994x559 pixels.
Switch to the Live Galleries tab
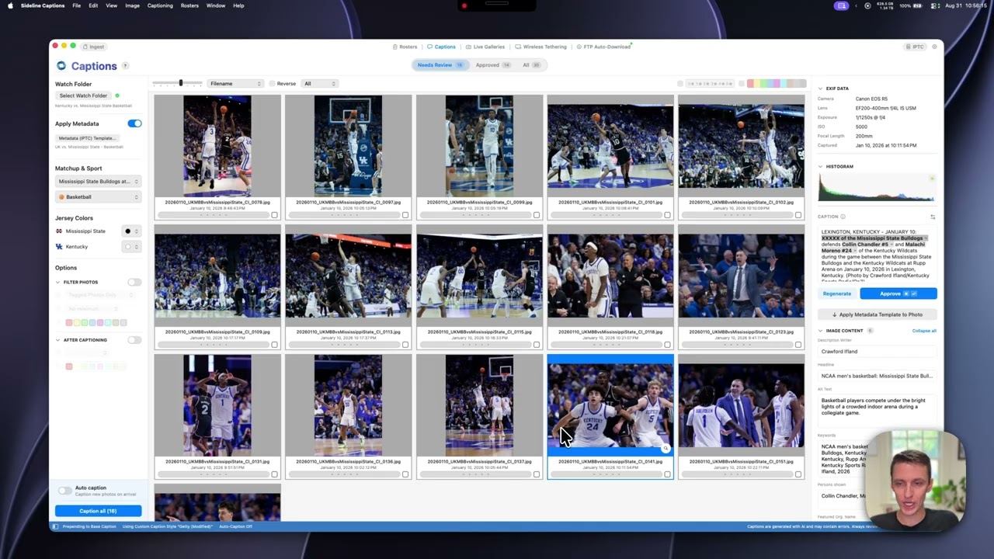pos(485,47)
